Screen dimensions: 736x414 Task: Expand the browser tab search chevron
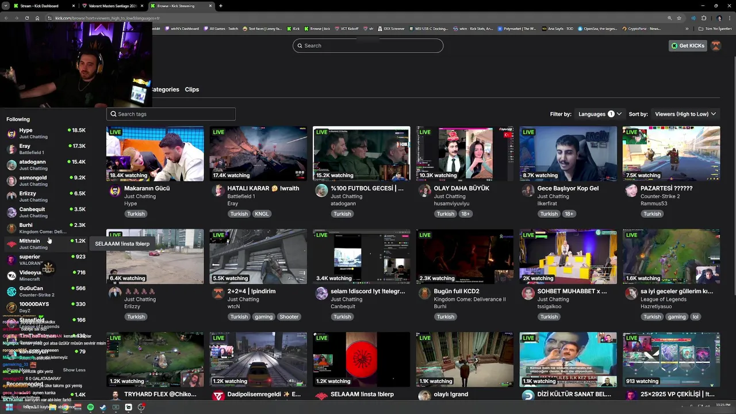point(6,6)
